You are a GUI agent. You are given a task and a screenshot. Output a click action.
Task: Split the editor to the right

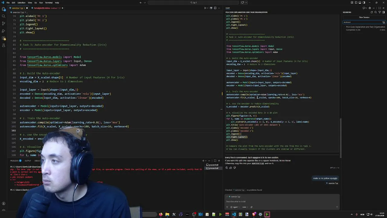(x=215, y=8)
